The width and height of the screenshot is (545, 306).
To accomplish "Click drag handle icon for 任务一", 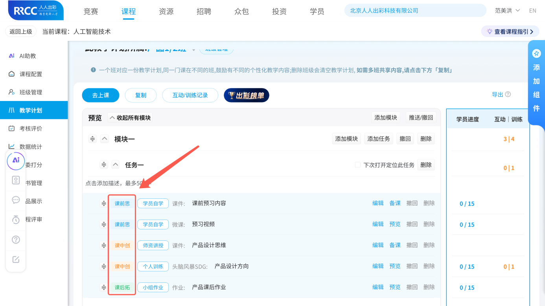I will 104,165.
